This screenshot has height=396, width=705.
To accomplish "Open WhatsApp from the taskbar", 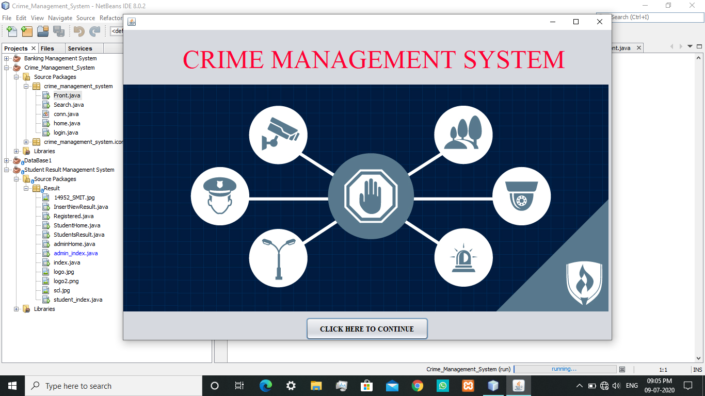I will [442, 385].
